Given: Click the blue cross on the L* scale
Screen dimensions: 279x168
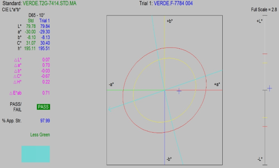Looking at the screenshot, I should click(x=270, y=88).
